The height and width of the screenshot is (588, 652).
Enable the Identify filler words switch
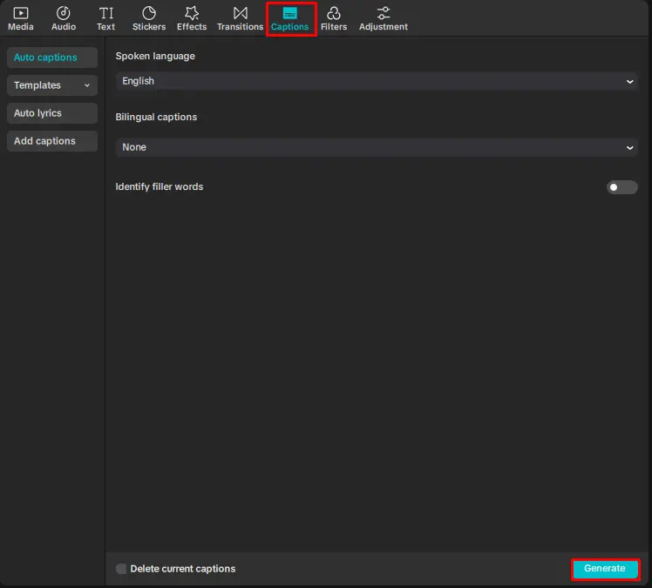[621, 187]
